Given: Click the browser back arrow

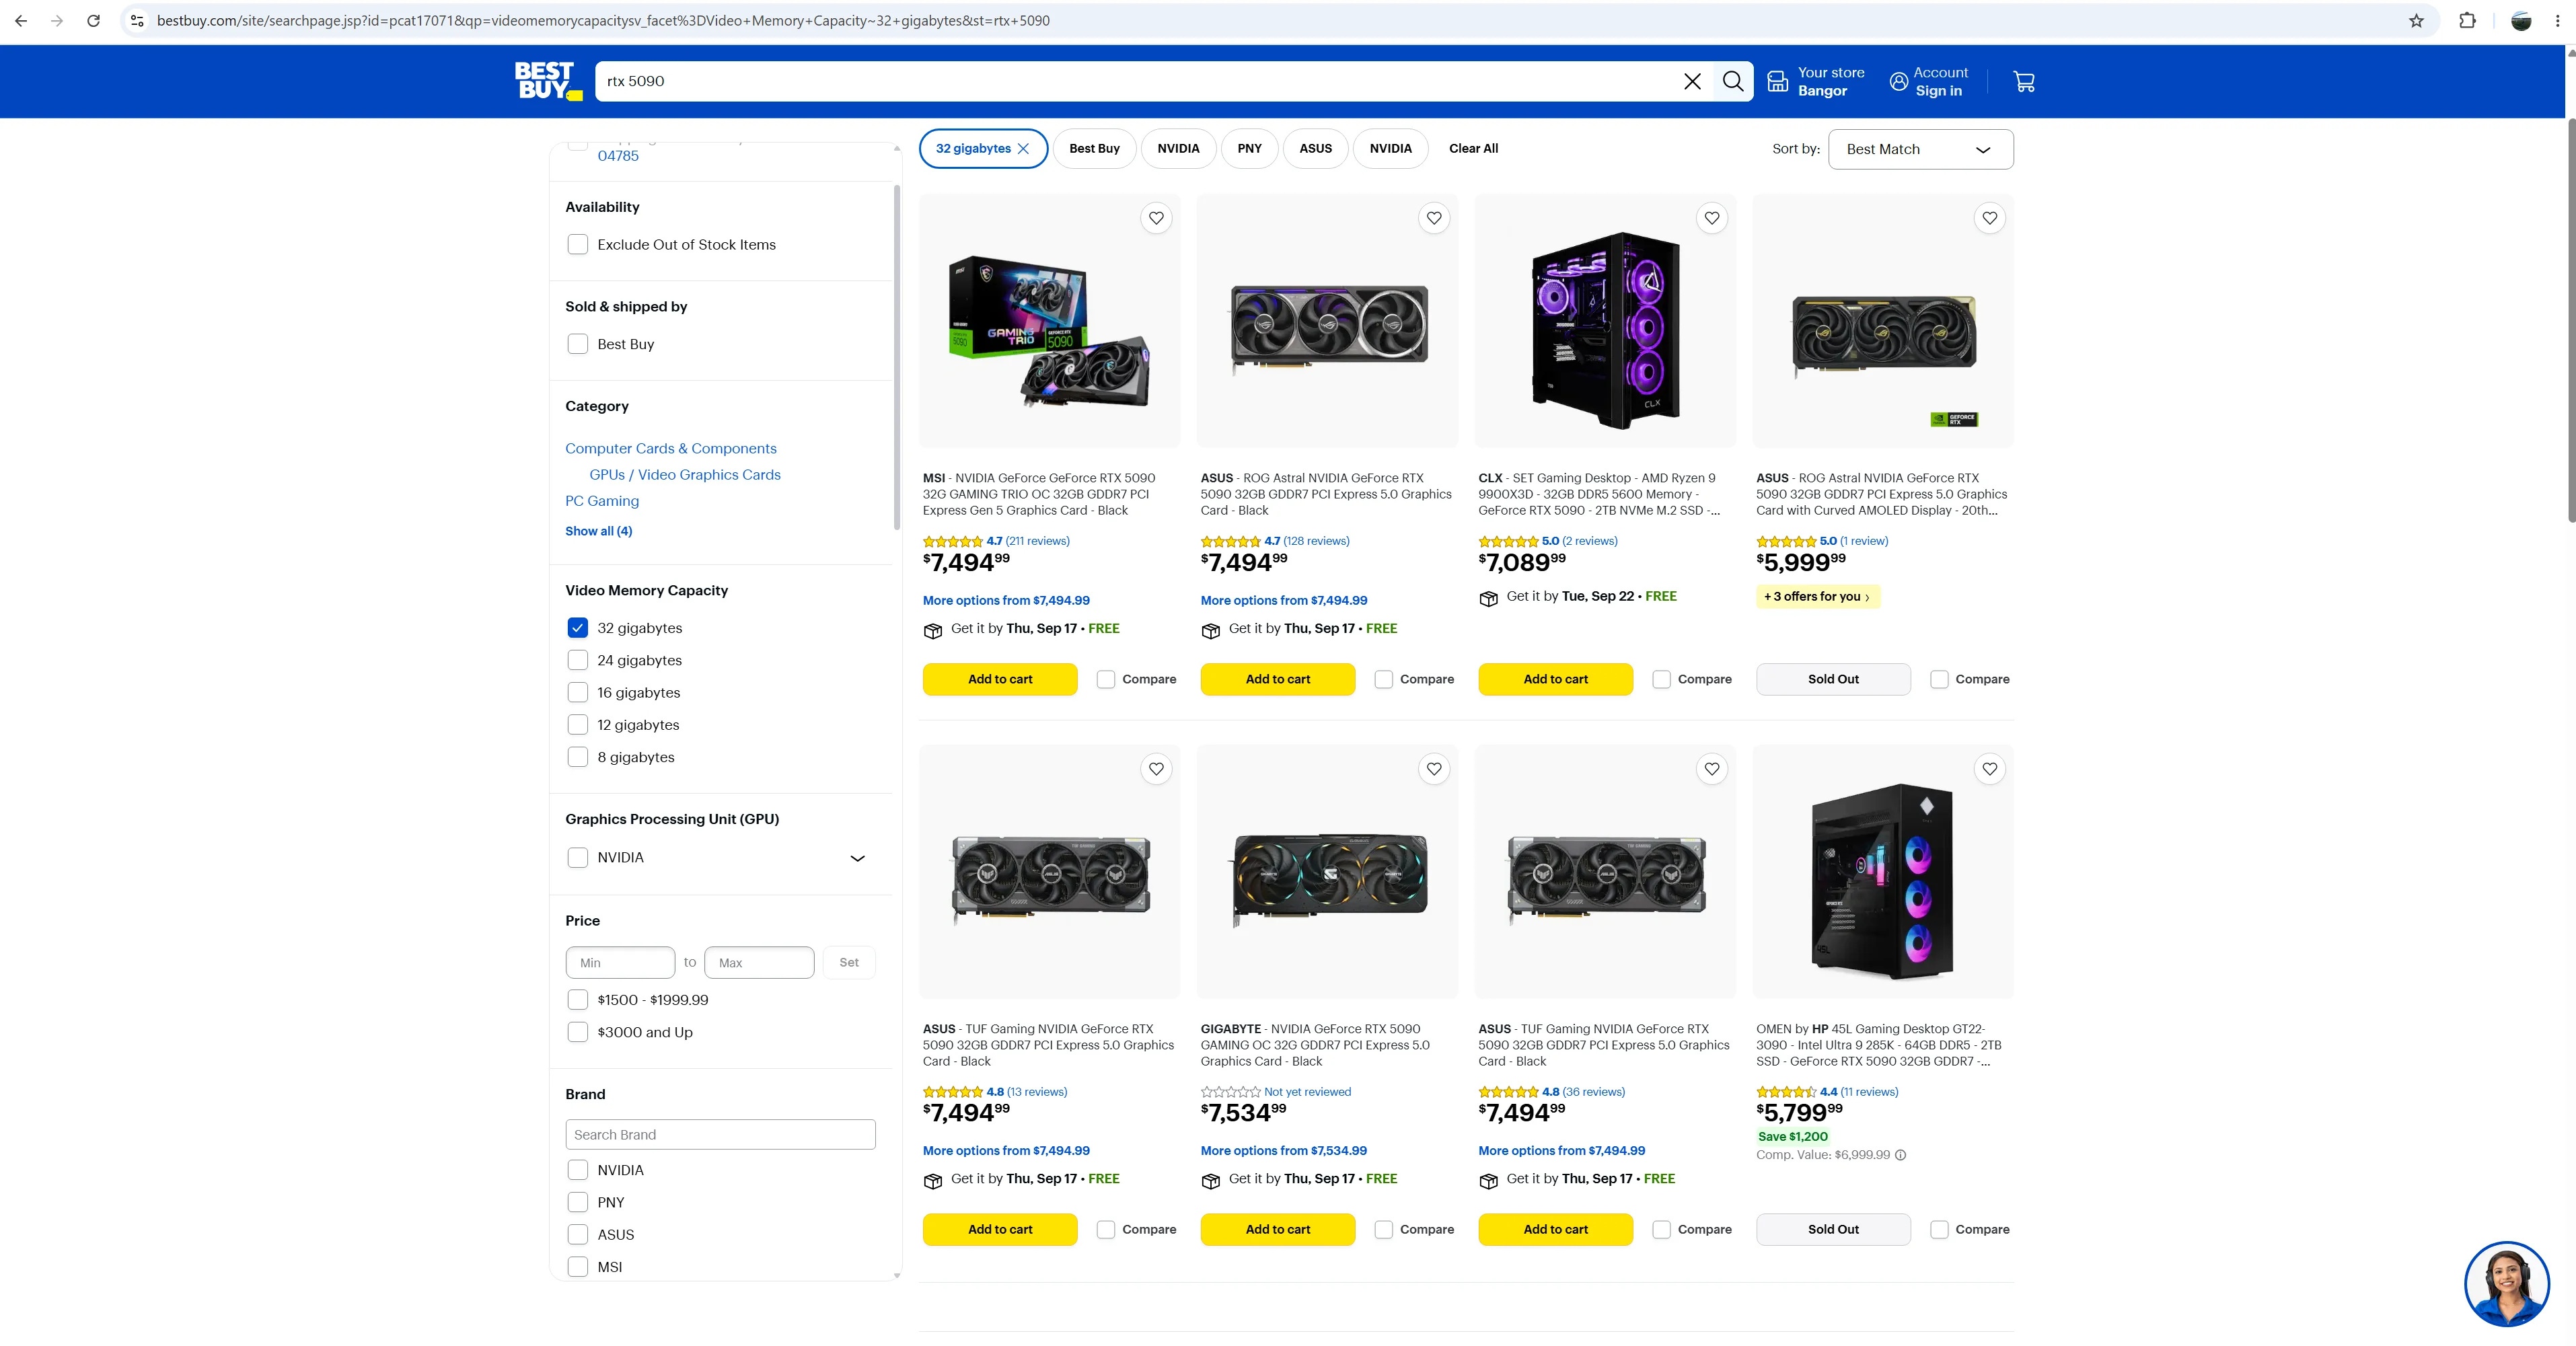Looking at the screenshot, I should pos(21,21).
